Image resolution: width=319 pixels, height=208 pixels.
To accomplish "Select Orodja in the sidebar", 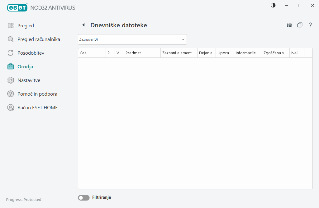I will [25, 67].
